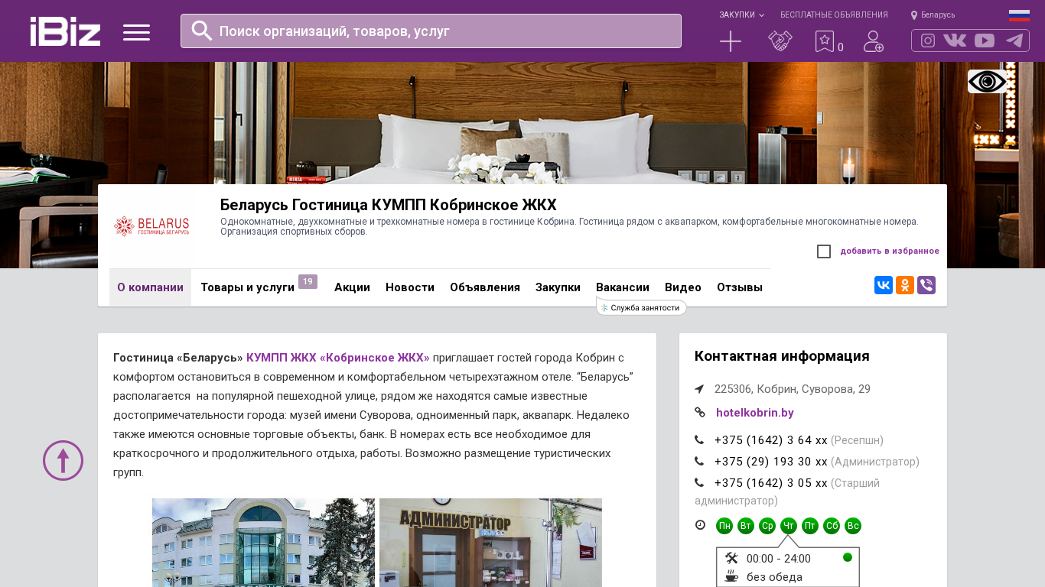The width and height of the screenshot is (1045, 587).
Task: Click the user registration icon
Action: [874, 41]
